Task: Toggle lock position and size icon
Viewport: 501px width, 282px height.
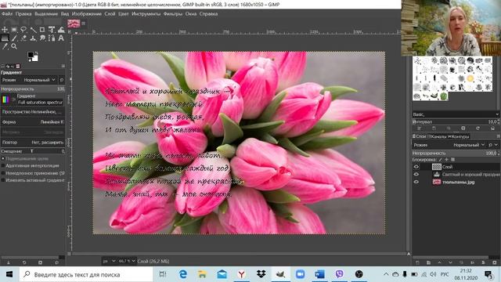Action: [x=446, y=160]
